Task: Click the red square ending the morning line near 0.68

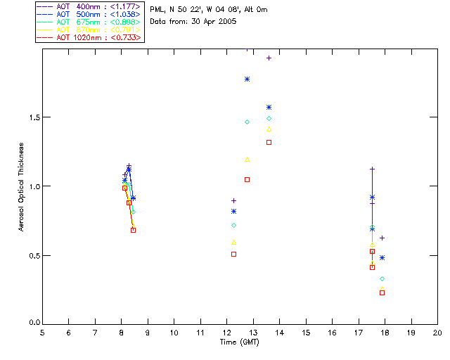Action: coord(133,230)
